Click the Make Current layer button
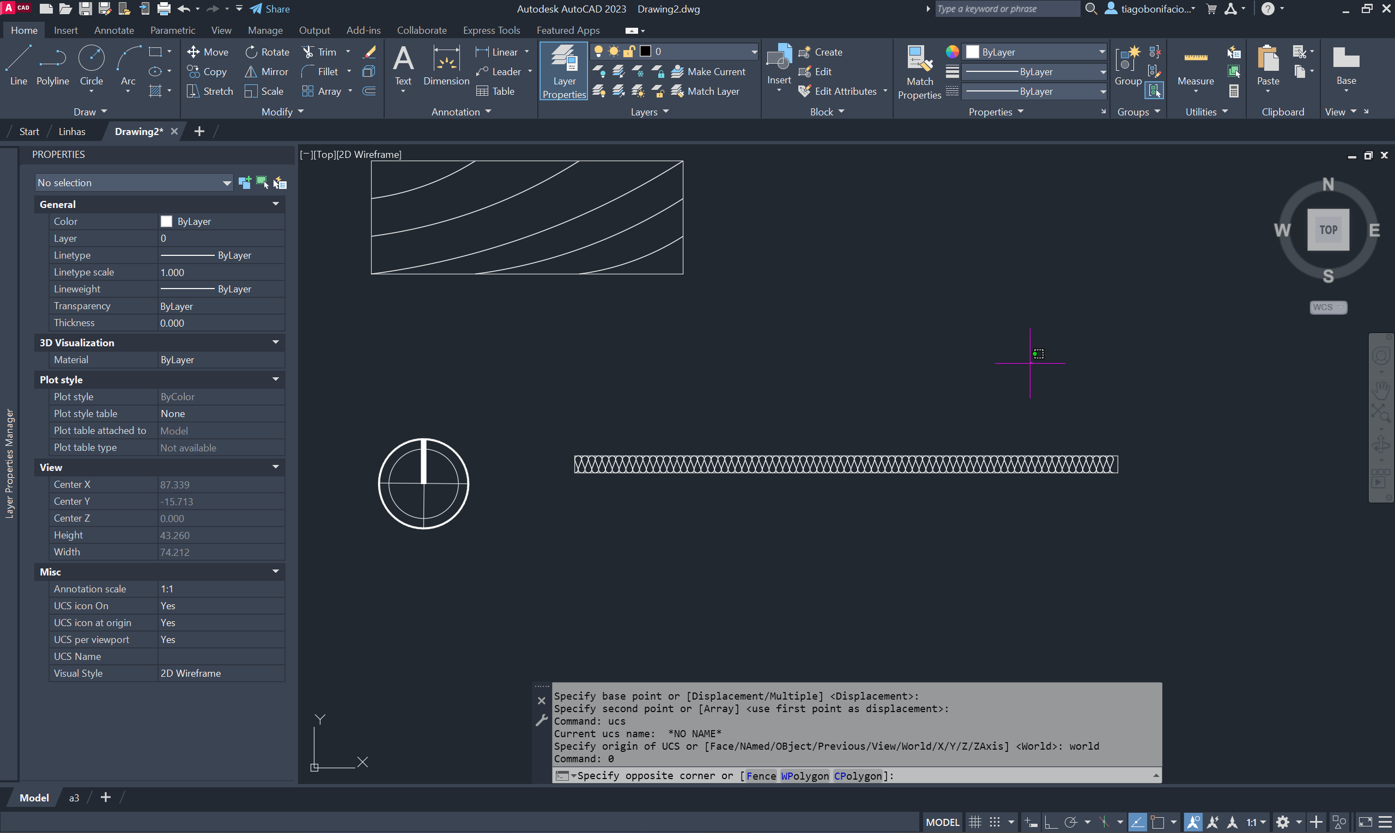The width and height of the screenshot is (1395, 833). point(708,71)
